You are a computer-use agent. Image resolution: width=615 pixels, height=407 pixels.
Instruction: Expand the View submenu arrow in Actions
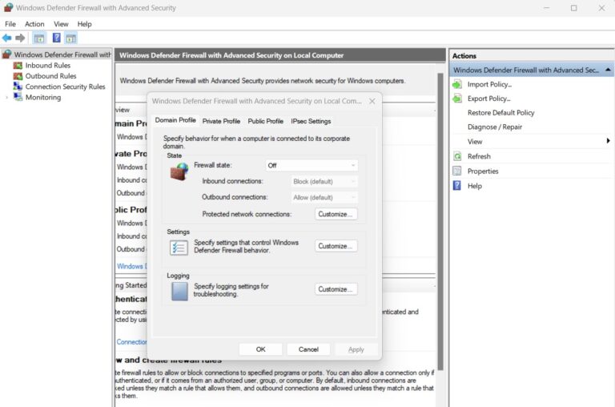(x=608, y=141)
